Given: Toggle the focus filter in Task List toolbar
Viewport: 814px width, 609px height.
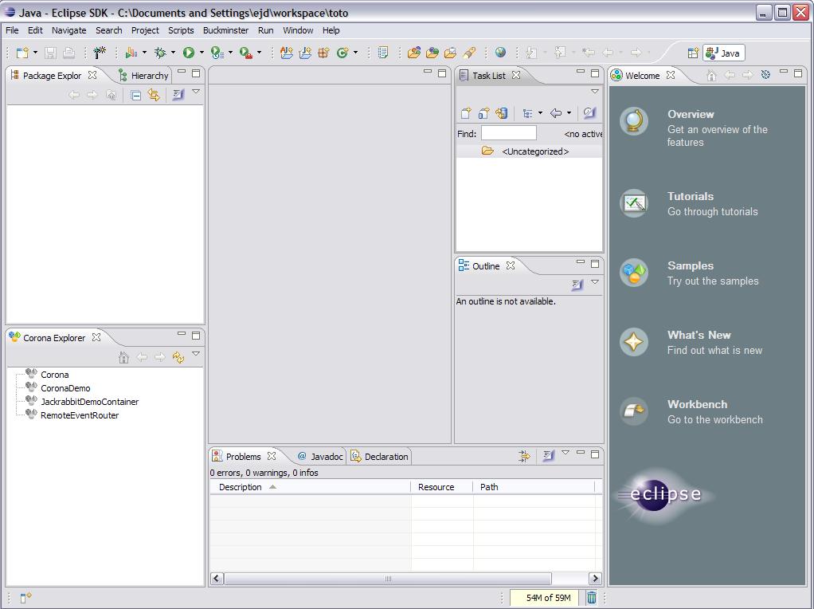Looking at the screenshot, I should 589,112.
